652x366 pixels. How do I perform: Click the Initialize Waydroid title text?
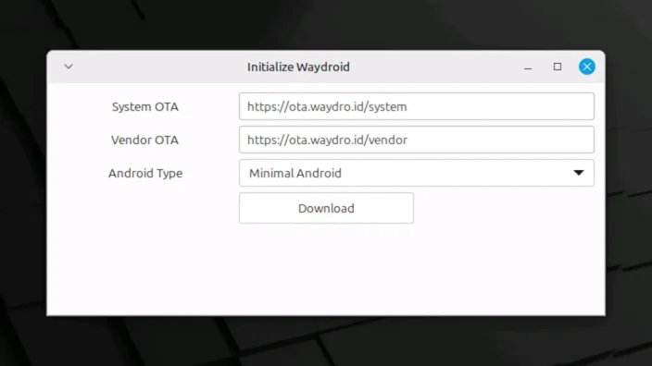tap(298, 67)
